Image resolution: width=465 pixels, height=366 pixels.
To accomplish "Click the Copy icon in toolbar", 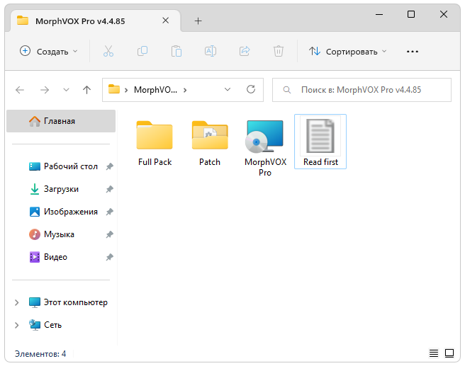I will [x=142, y=51].
